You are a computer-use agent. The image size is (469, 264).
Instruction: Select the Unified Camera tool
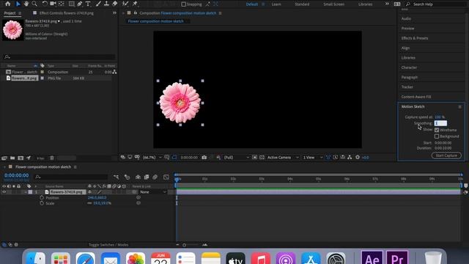(x=53, y=4)
